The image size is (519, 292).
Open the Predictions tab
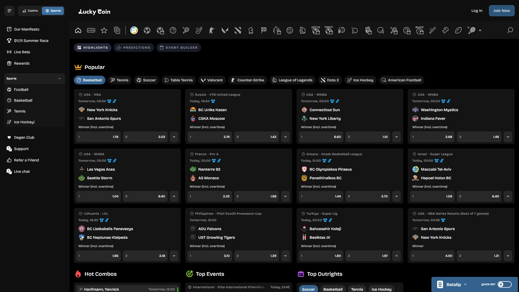coord(134,48)
